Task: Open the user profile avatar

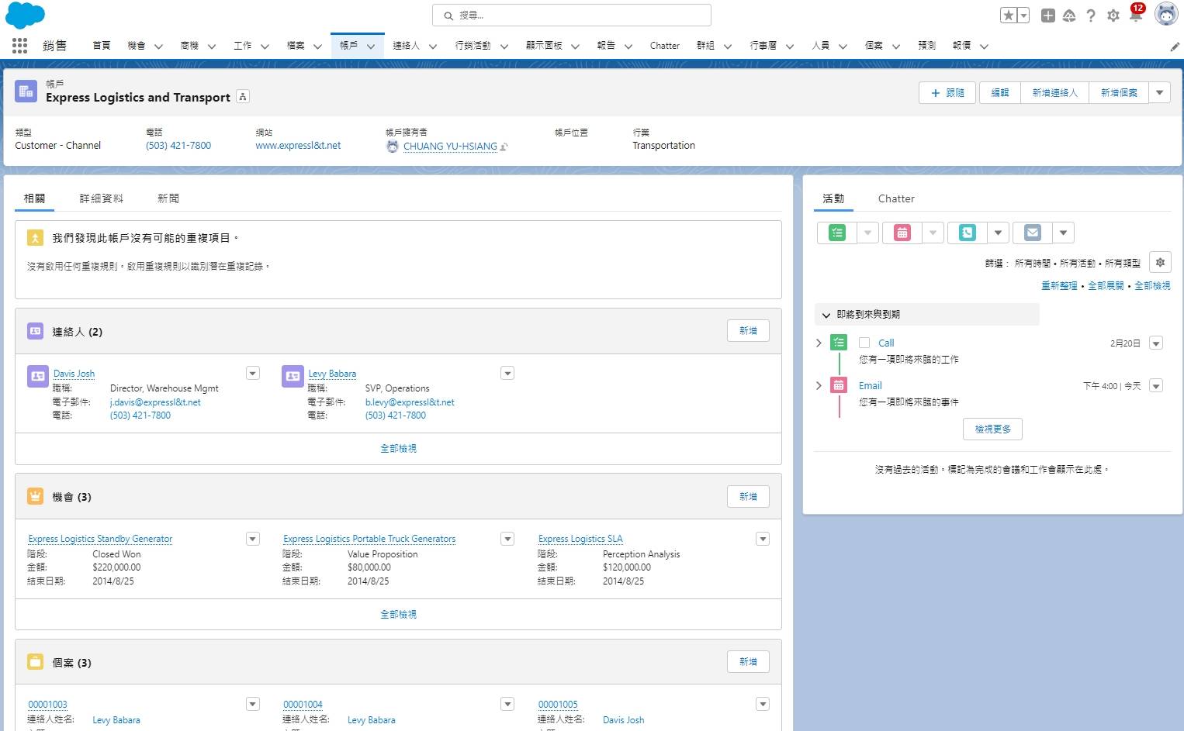Action: (1166, 14)
